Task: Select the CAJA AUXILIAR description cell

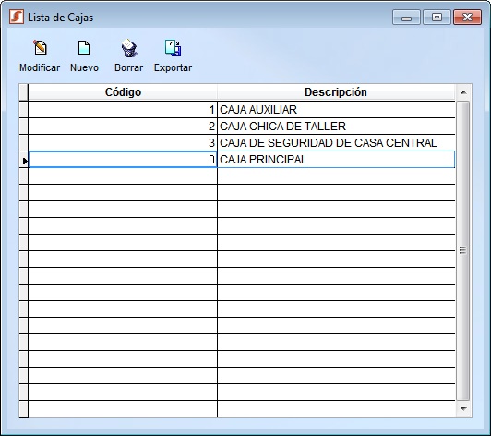Action: coord(336,110)
